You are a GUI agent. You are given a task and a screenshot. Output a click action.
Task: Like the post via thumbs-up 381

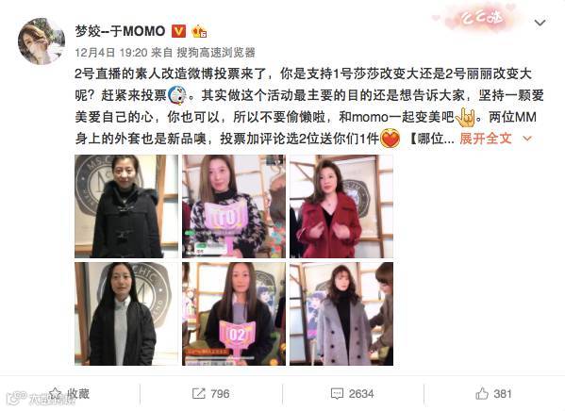click(482, 393)
